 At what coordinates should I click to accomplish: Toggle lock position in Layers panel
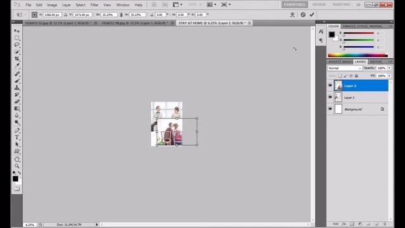point(351,76)
